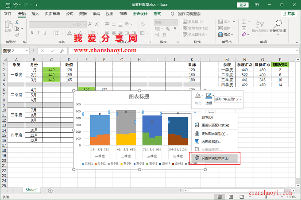
Task: Click the Sign in button
Action: [243, 5]
